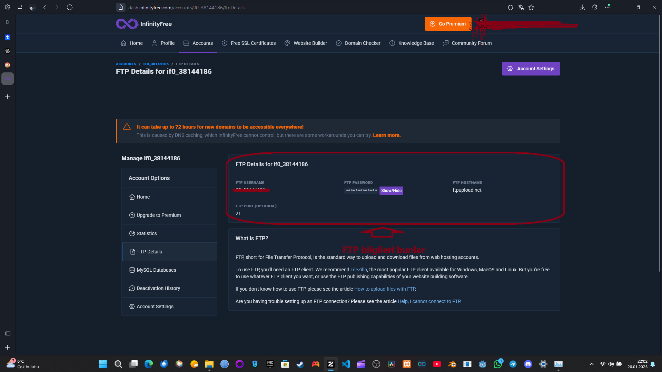Open Discord from the taskbar
662x372 pixels.
(x=528, y=364)
